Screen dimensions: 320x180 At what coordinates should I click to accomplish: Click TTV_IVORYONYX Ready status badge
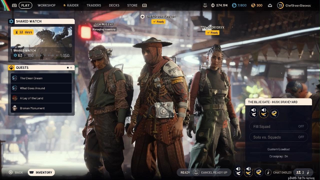(212, 33)
